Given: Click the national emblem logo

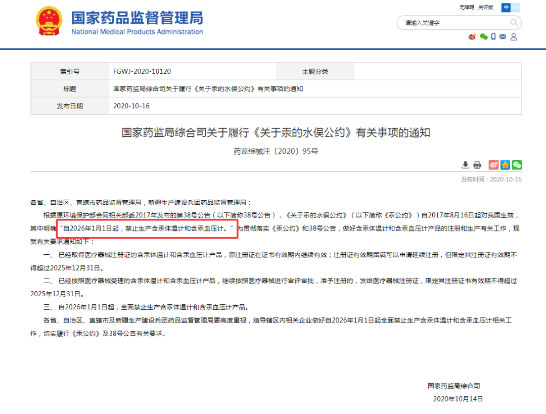Looking at the screenshot, I should 49,21.
